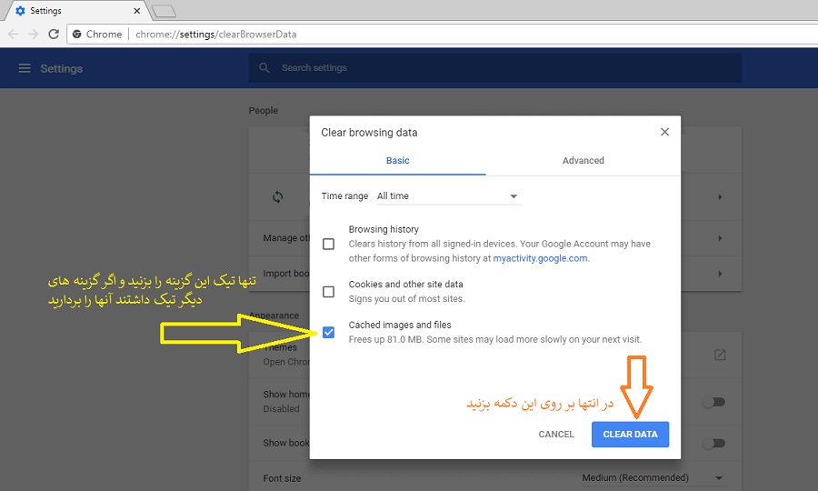Click the Chrome site info icon in address bar

pos(76,34)
